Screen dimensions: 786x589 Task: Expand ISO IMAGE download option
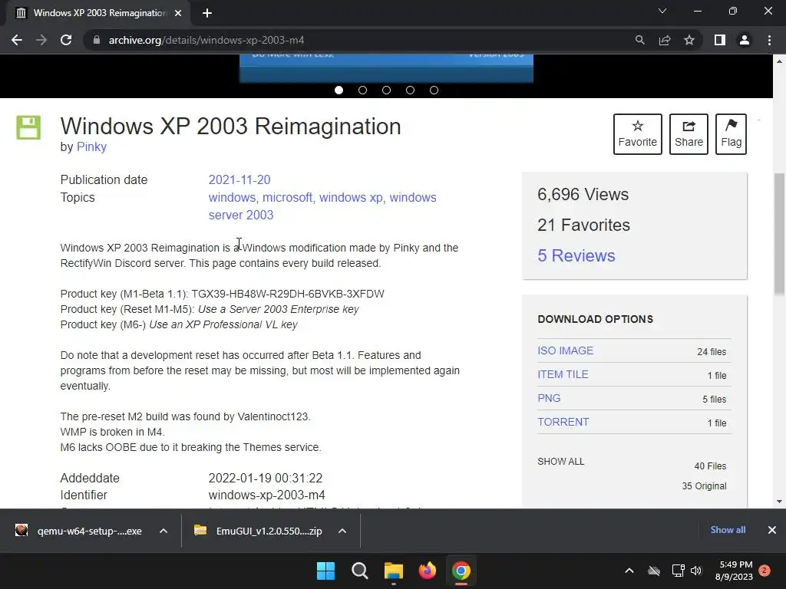pyautogui.click(x=566, y=350)
